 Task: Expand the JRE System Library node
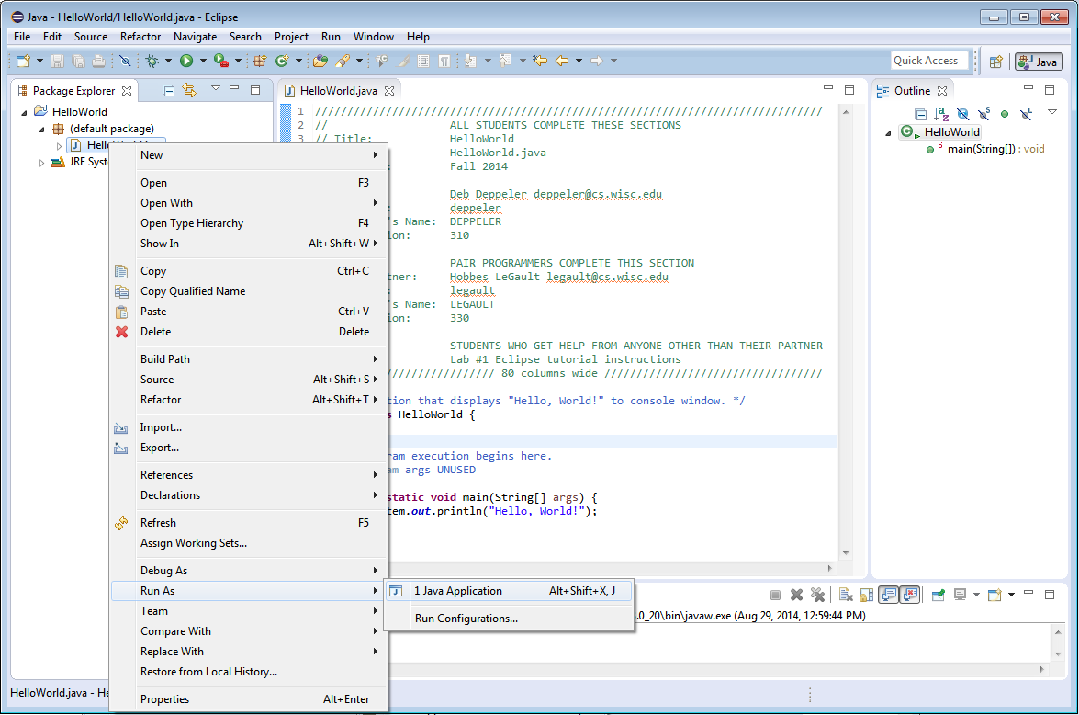click(x=41, y=163)
